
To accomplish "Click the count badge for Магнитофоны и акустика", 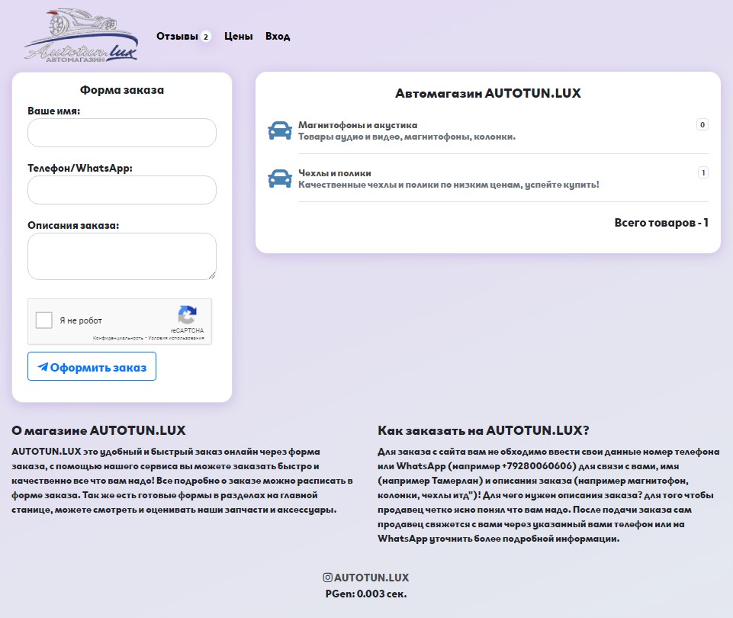I will coord(702,124).
